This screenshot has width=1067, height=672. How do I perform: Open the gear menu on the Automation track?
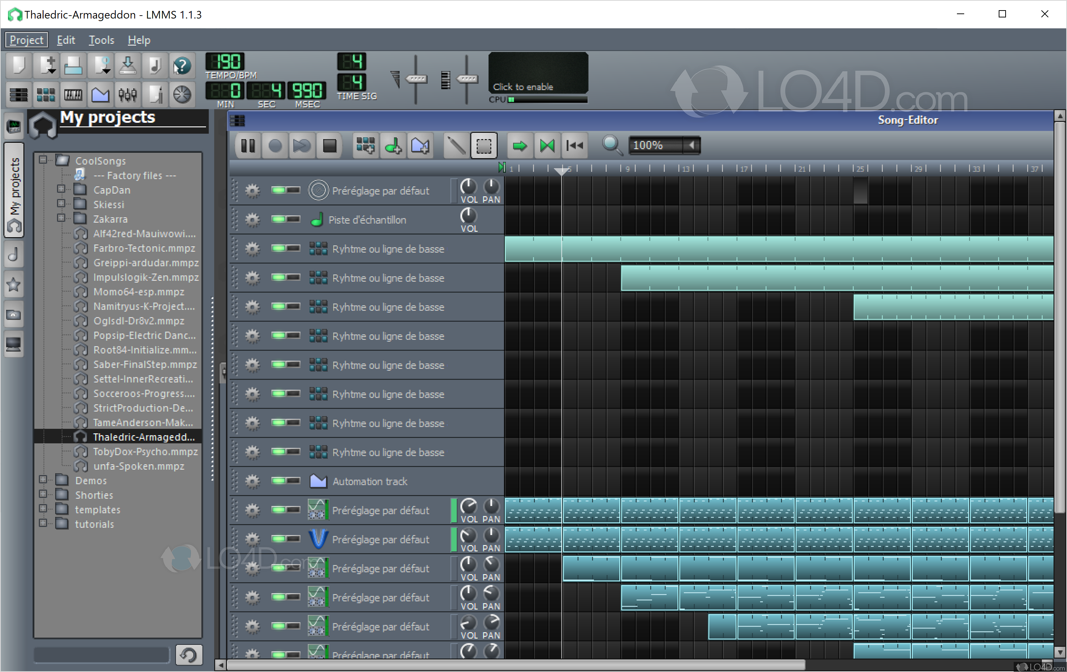pyautogui.click(x=252, y=481)
